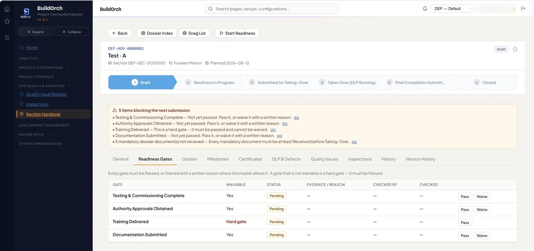Click the Draft status badge
Viewport: 534px width, 251px height.
[501, 49]
